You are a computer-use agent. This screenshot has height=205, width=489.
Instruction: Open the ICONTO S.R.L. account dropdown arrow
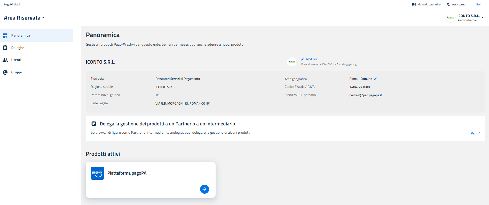click(483, 18)
